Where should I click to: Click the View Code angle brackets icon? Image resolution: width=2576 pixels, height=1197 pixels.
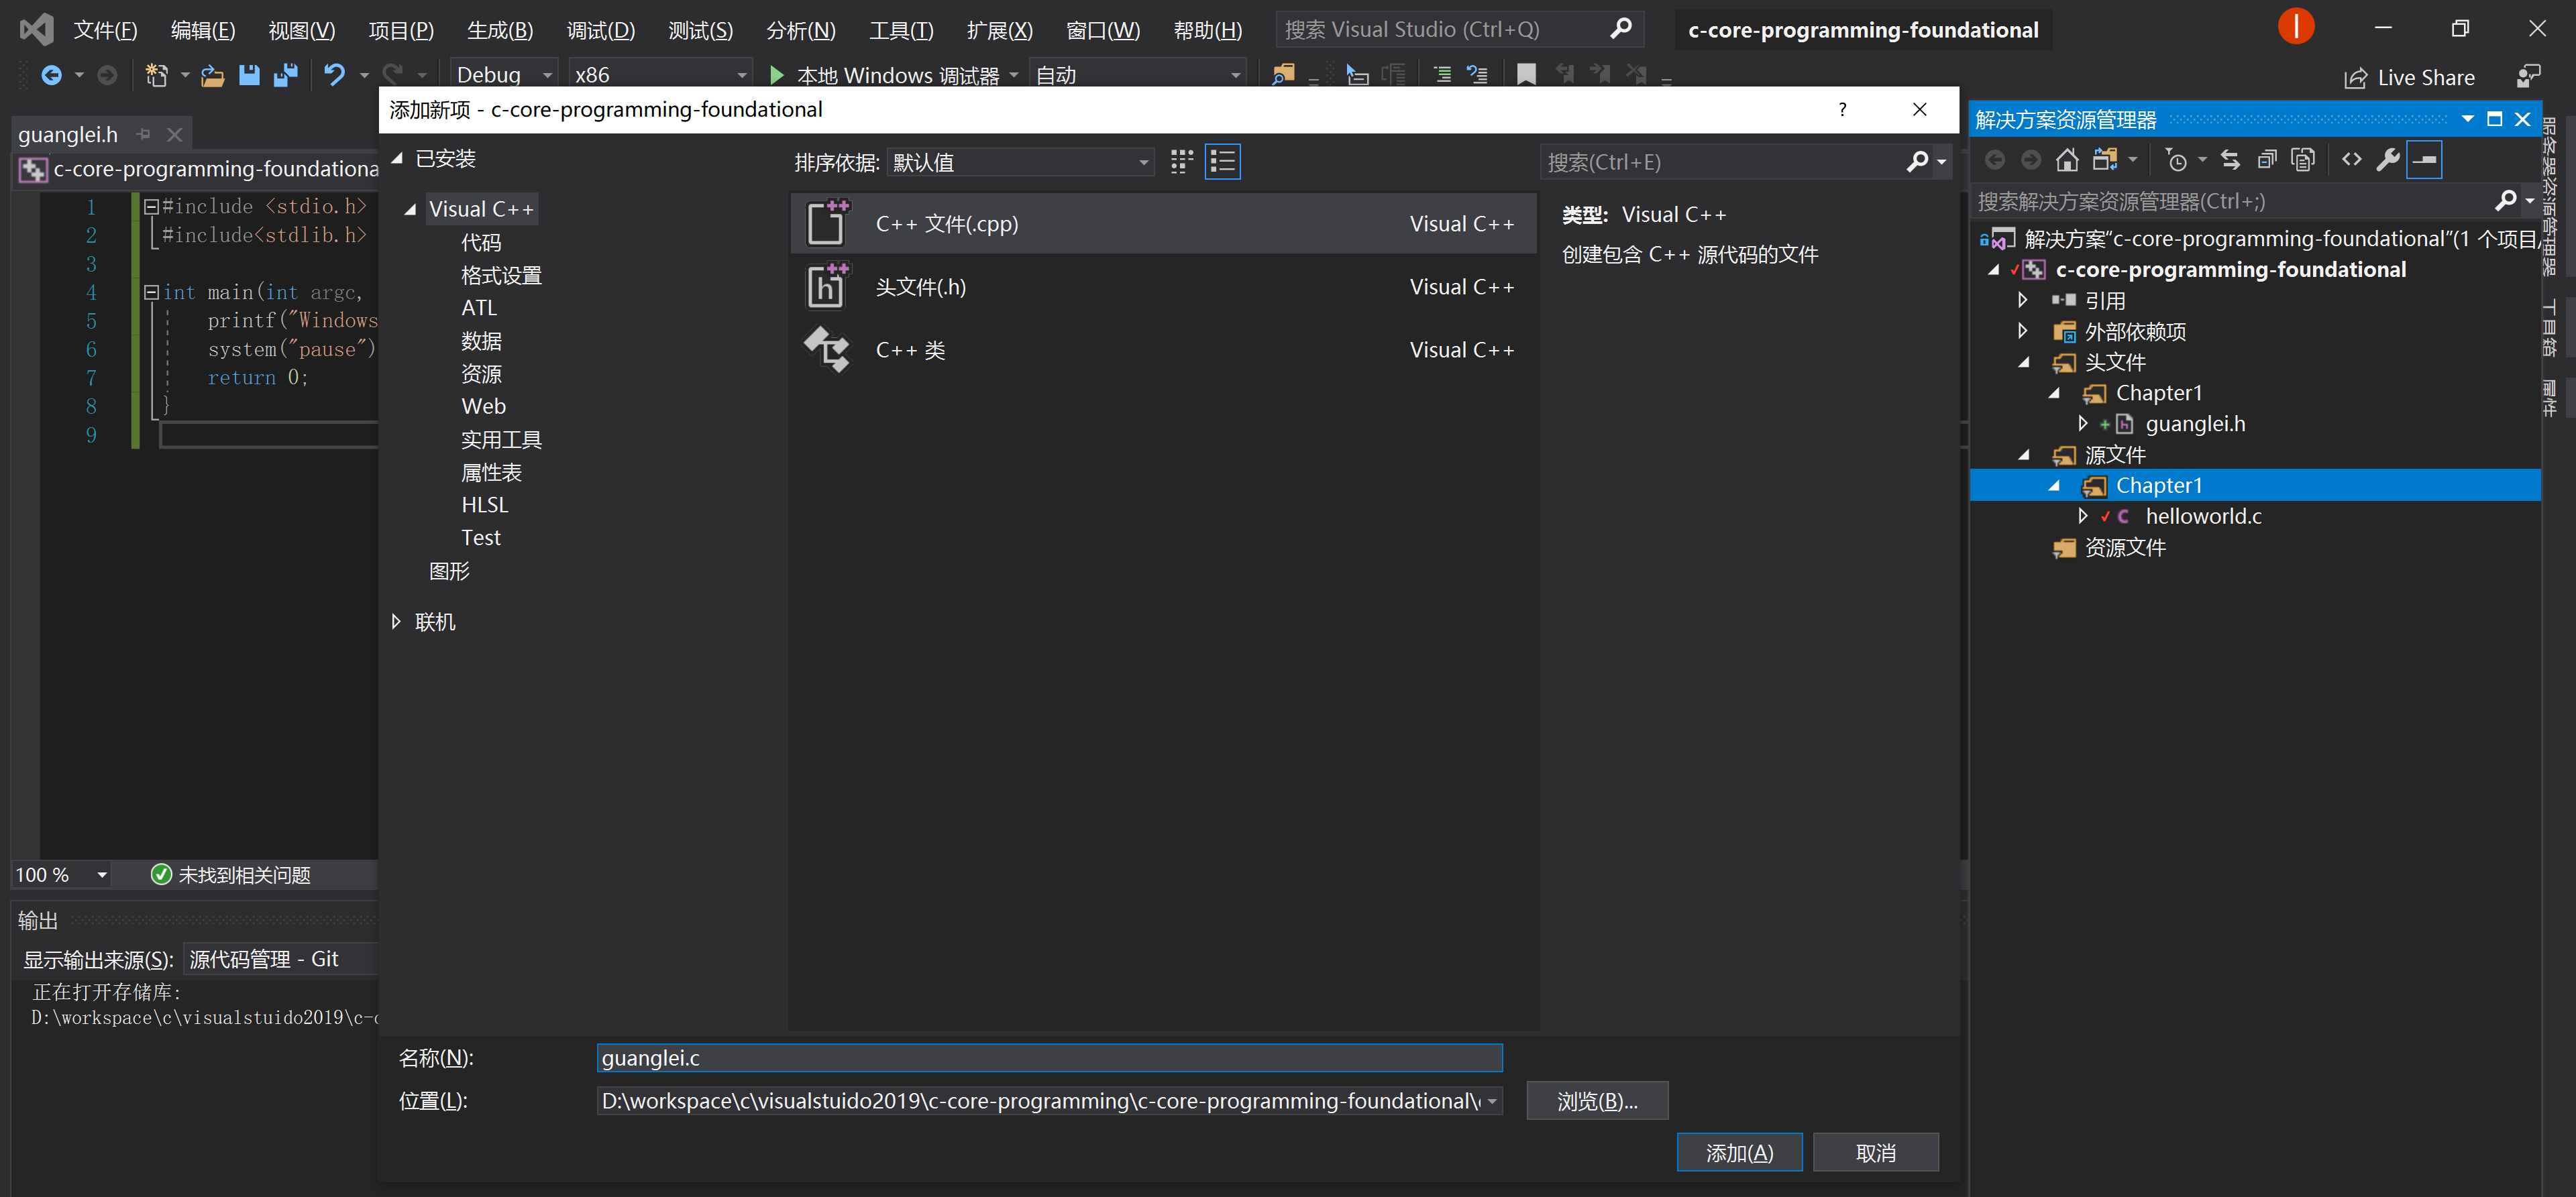point(2351,160)
